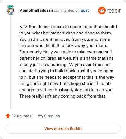The image size is (126, 139).
Task: Follow the blue "post" link
Action: pos(85,10)
